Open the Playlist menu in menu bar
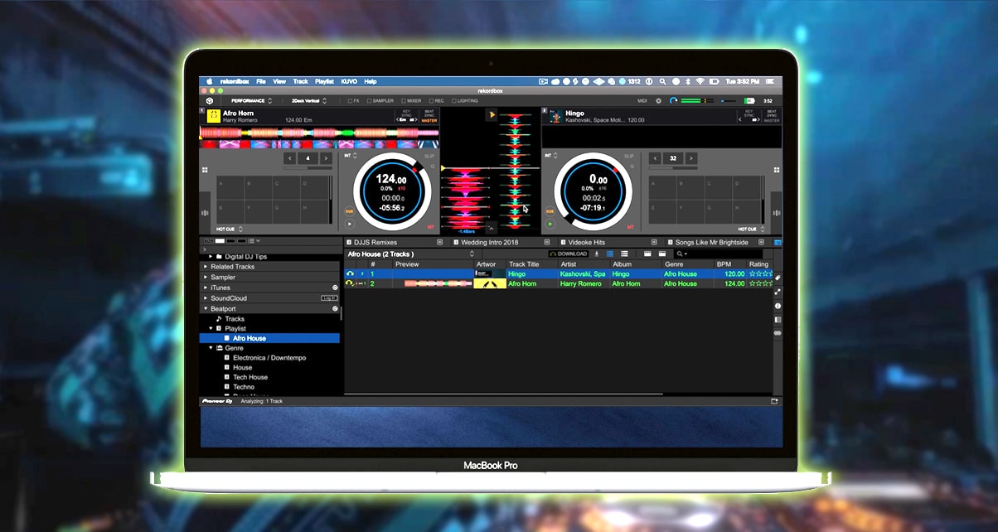Screen dimensions: 998x532 (x=324, y=81)
